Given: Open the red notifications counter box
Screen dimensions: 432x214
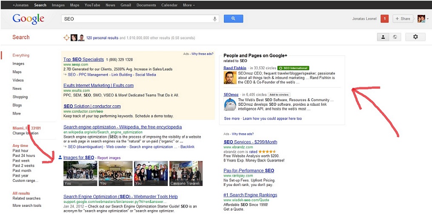Looking at the screenshot, I should click(384, 18).
